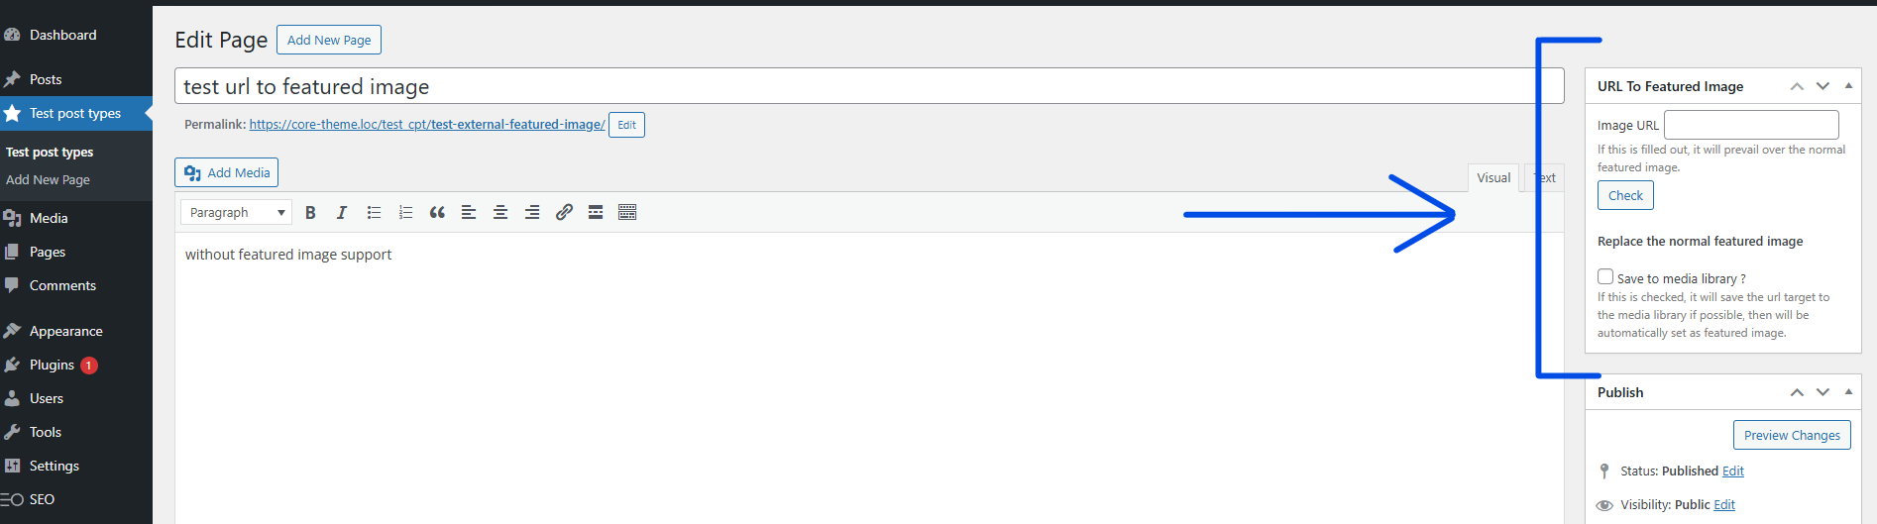Click the Check button for the image URL
Viewport: 1877px width, 524px height.
pos(1625,195)
